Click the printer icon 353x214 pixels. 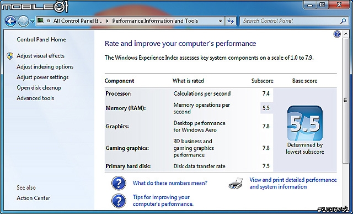pos(236,183)
